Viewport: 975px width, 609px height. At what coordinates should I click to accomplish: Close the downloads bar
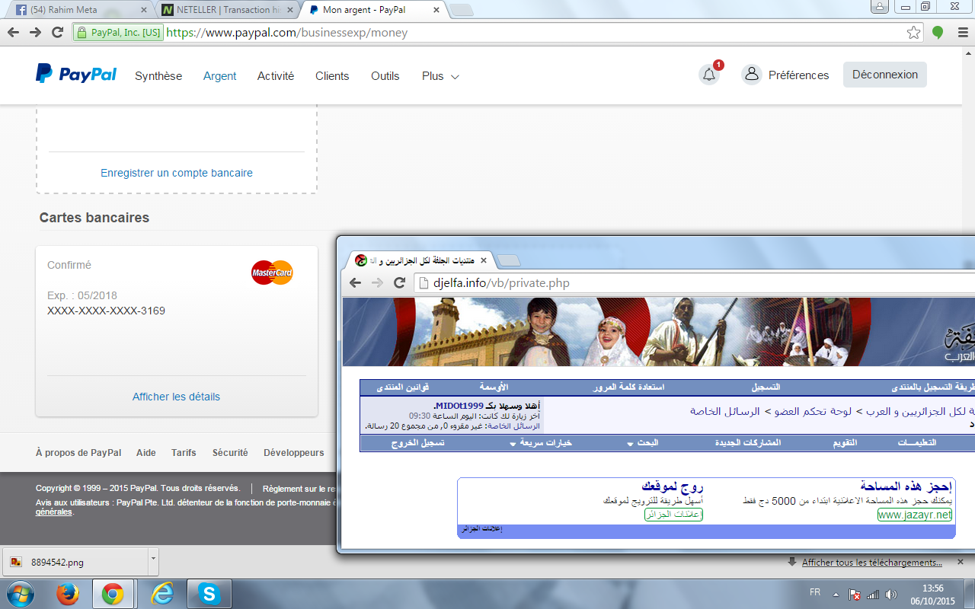point(962,563)
